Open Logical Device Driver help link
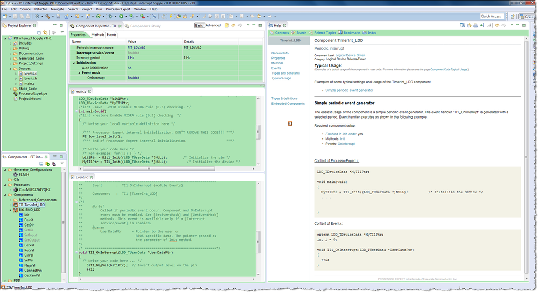Image resolution: width=538 pixels, height=292 pixels. point(350,55)
